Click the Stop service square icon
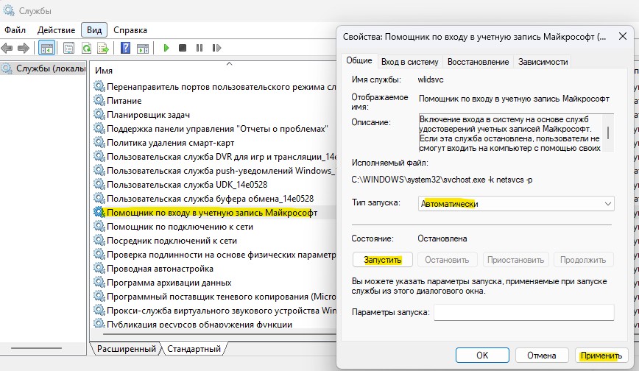The height and width of the screenshot is (371, 639). point(183,48)
